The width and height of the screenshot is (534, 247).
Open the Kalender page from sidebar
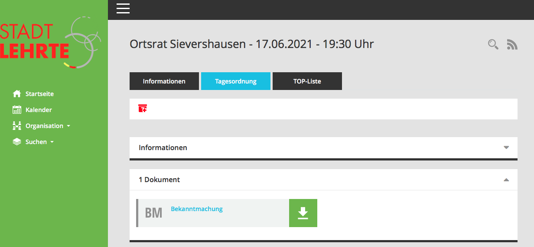[39, 110]
